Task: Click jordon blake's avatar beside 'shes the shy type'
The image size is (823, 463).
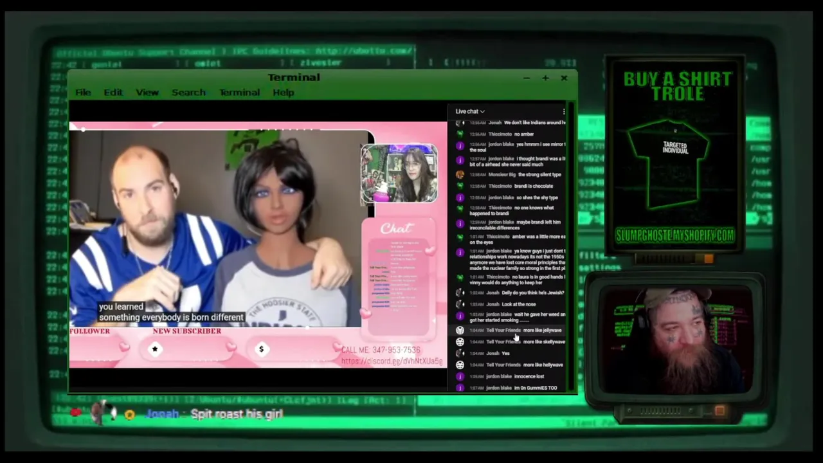Action: tap(460, 197)
